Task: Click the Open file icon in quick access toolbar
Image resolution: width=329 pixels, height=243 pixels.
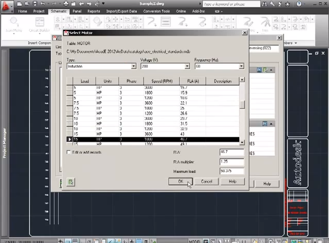Action: [x=27, y=4]
